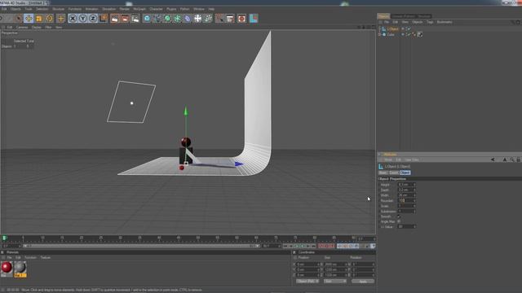The width and height of the screenshot is (522, 293).
Task: Open Render Settings icon
Action: coord(135,19)
